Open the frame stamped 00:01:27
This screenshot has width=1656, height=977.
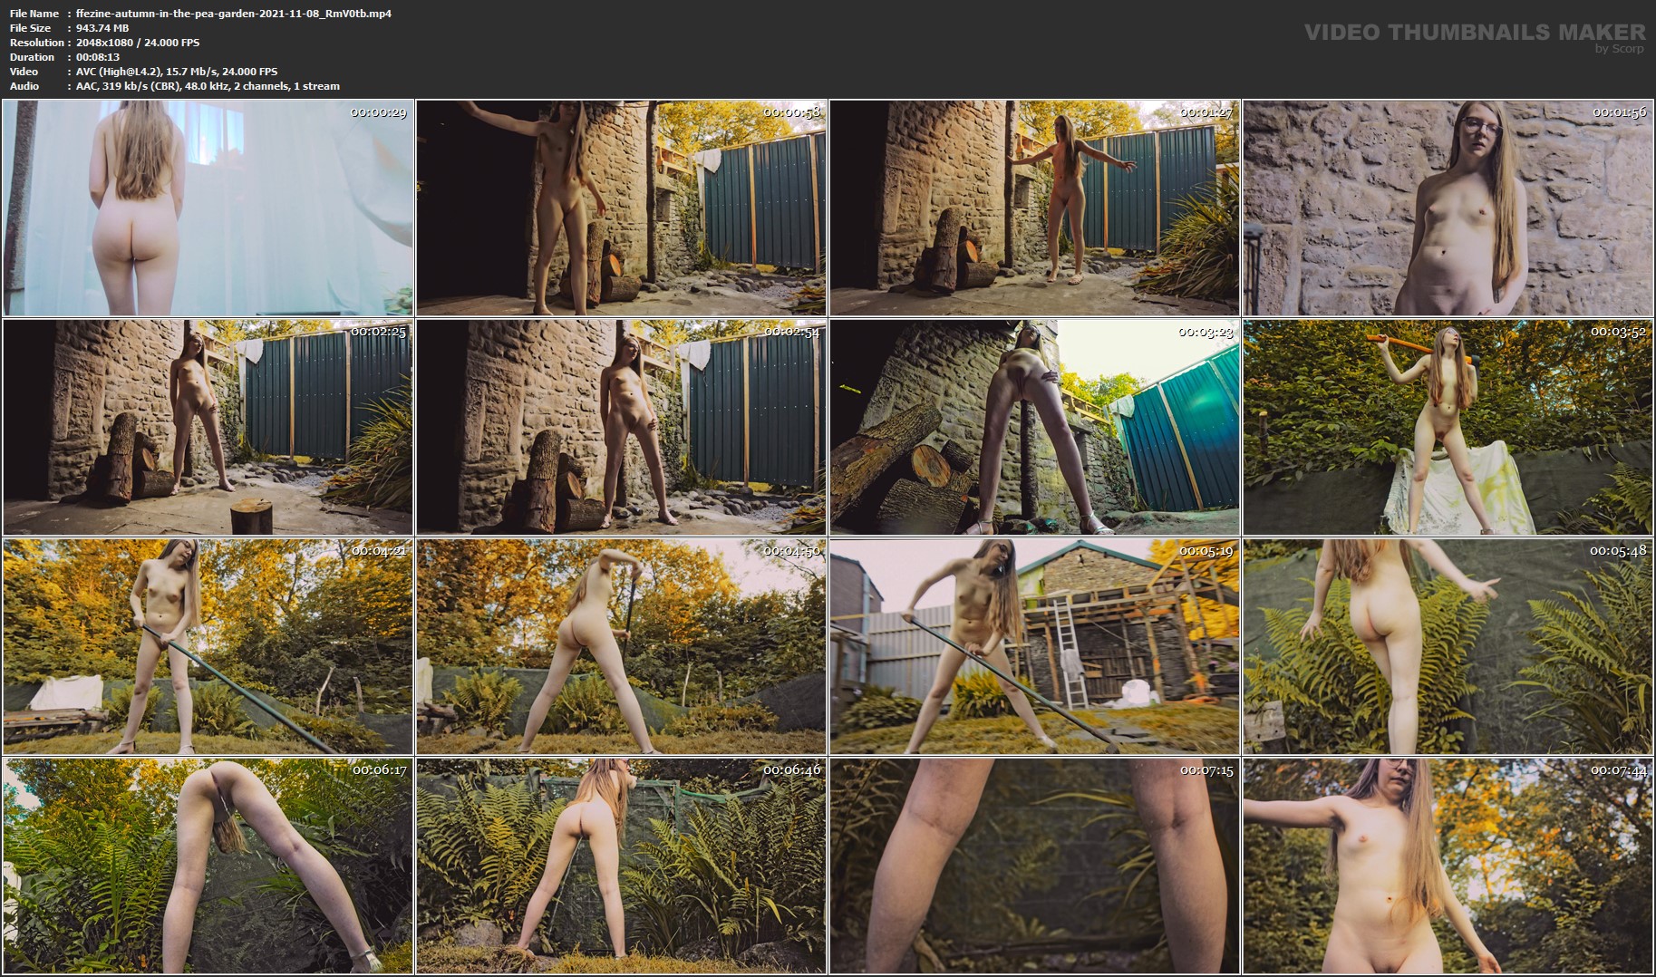coord(1034,208)
